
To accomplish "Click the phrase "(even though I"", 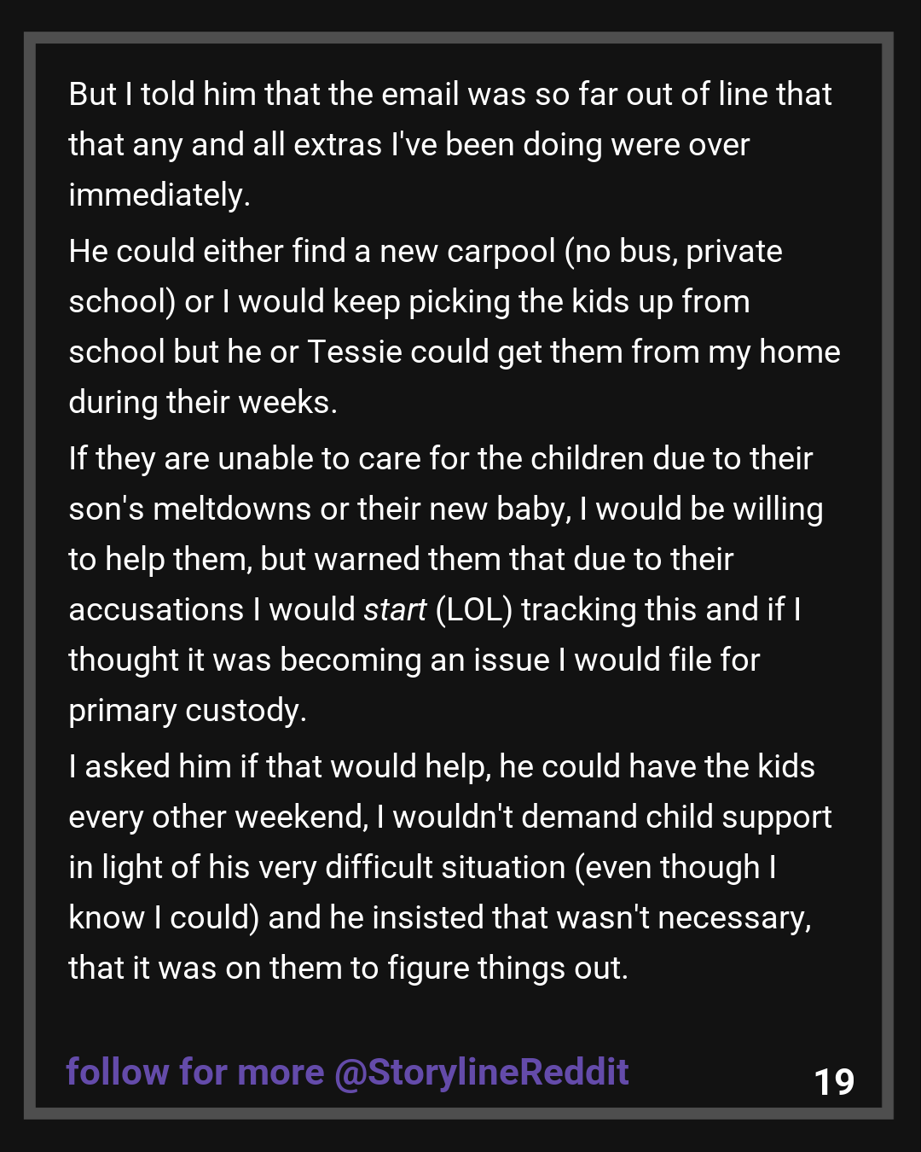I will point(675,867).
